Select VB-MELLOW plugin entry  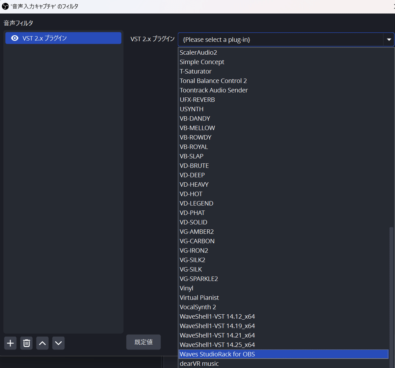pos(283,128)
